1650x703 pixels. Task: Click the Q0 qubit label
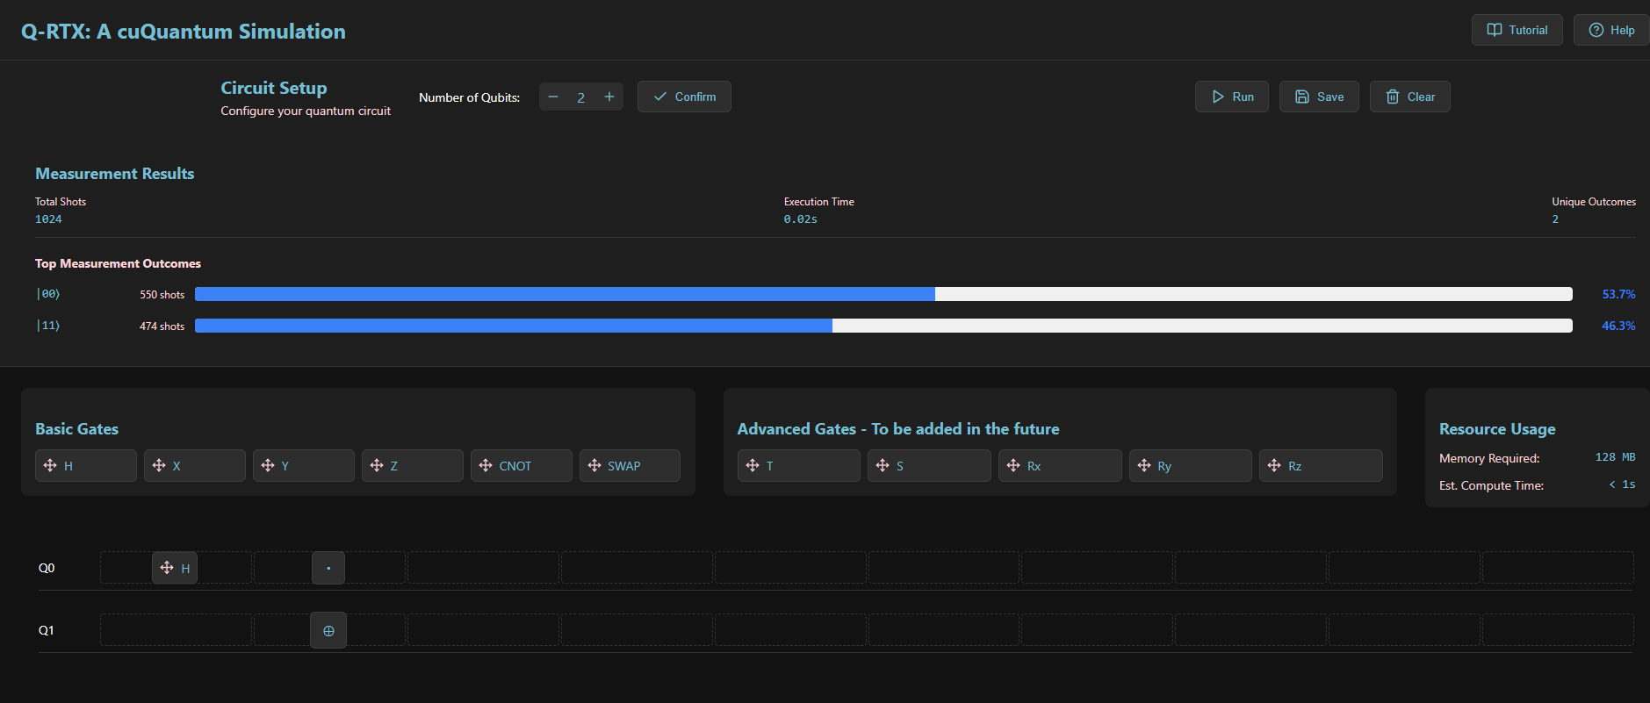[47, 568]
